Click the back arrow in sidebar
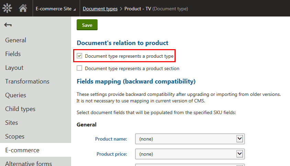This screenshot has height=166, width=290. [8, 25]
